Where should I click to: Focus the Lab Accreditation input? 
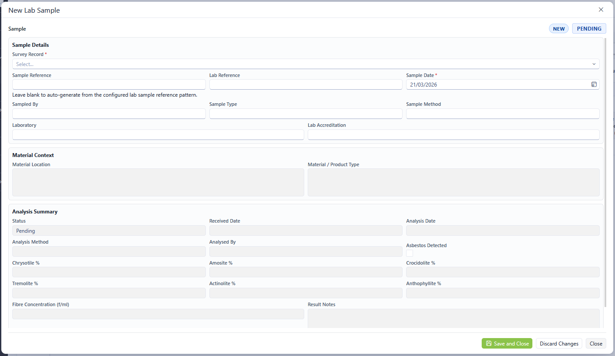point(453,135)
